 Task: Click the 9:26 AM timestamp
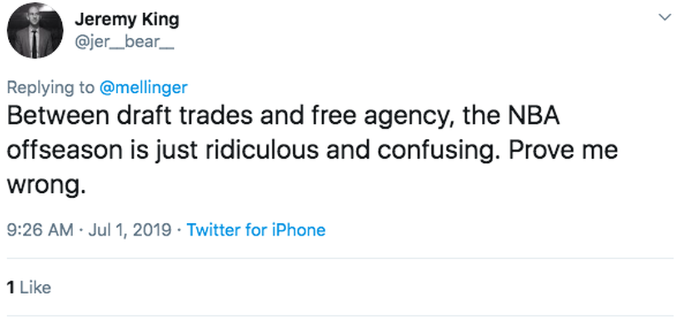coord(40,230)
